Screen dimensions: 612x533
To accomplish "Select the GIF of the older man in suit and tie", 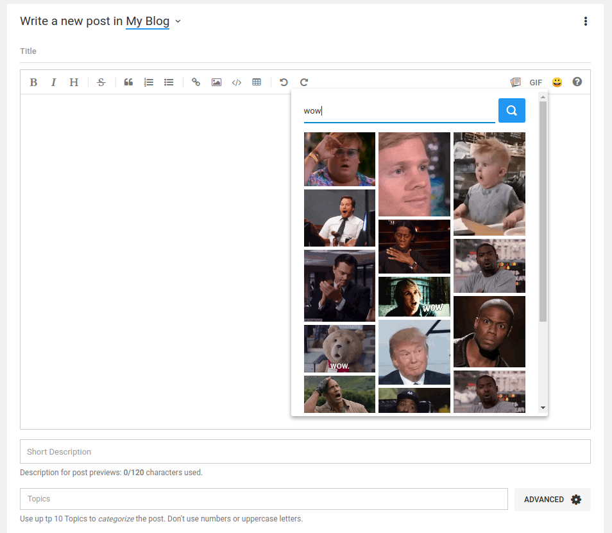I will tap(414, 352).
